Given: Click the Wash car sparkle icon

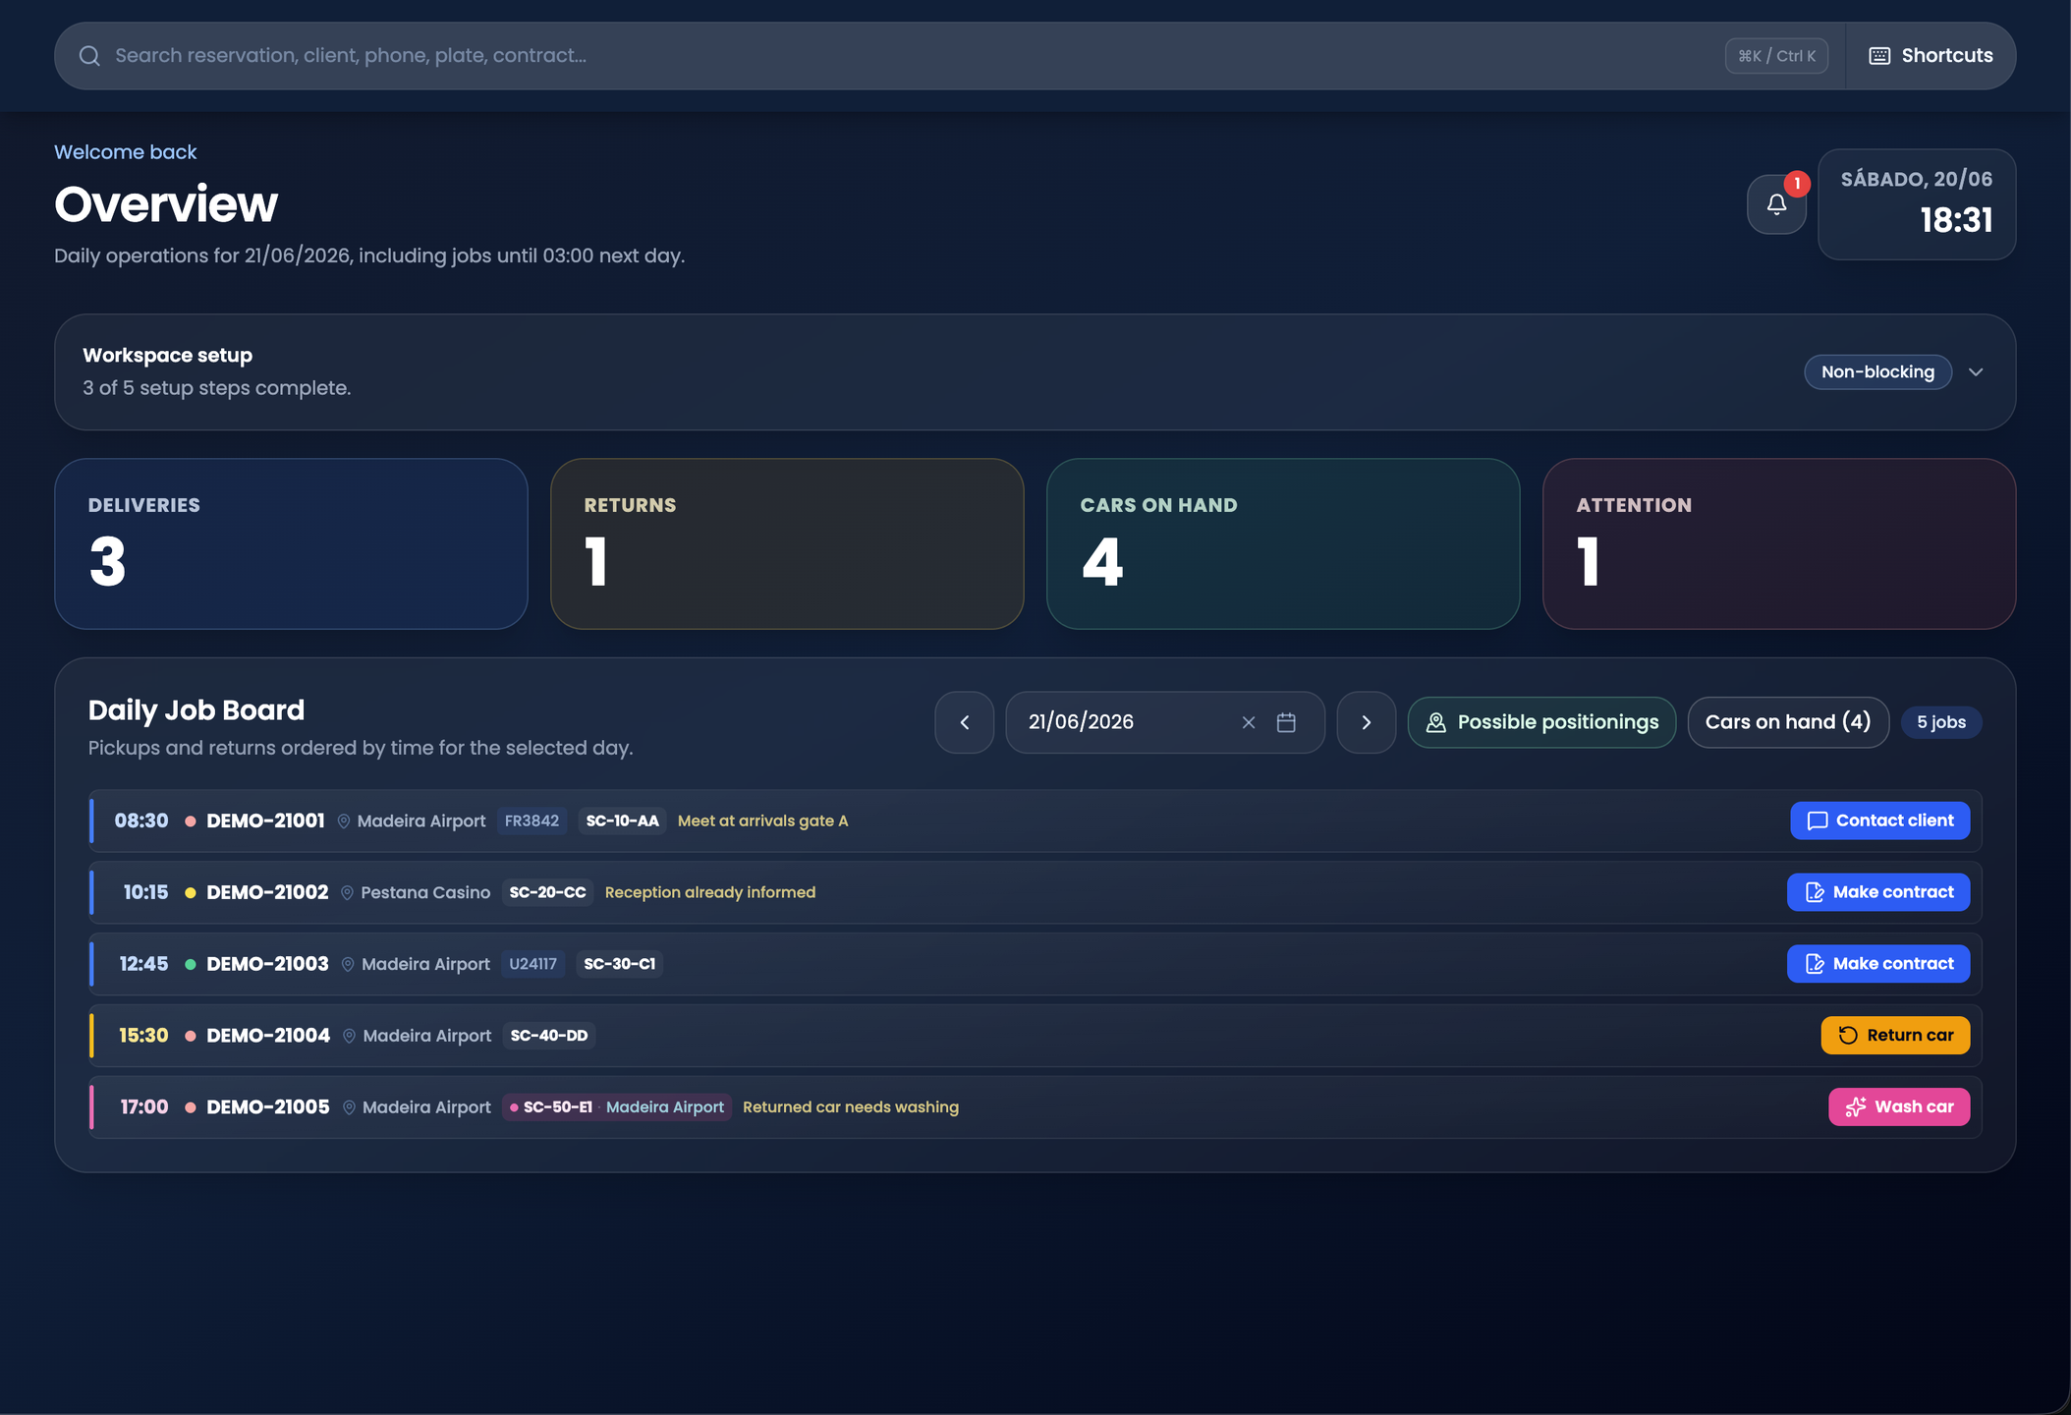Looking at the screenshot, I should click(1855, 1107).
